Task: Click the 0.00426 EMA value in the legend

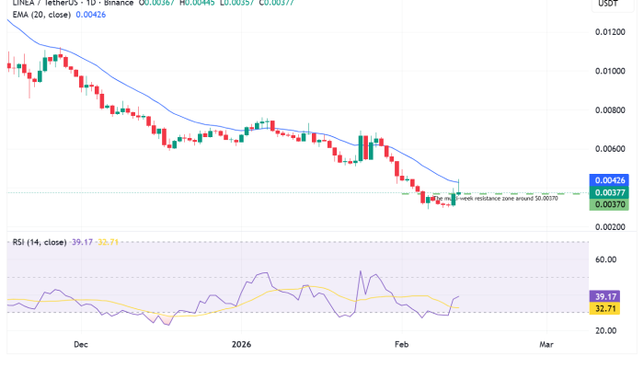Action: [x=87, y=15]
